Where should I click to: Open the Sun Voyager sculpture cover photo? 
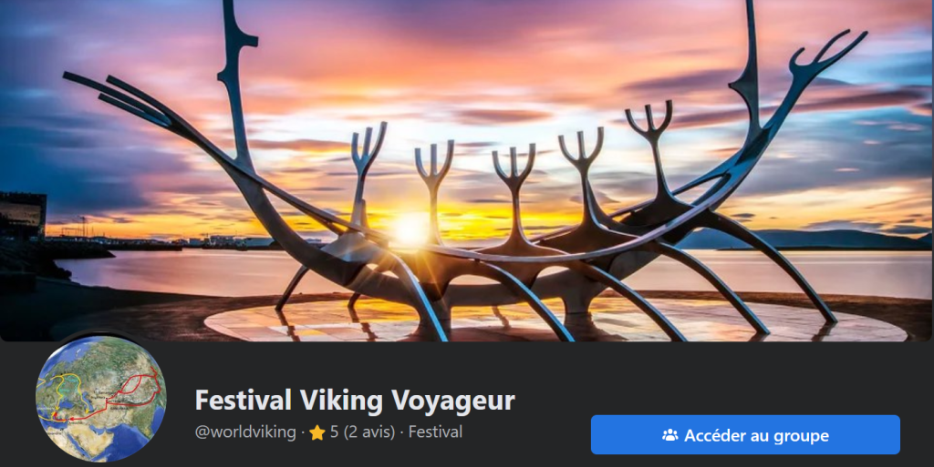point(467,170)
